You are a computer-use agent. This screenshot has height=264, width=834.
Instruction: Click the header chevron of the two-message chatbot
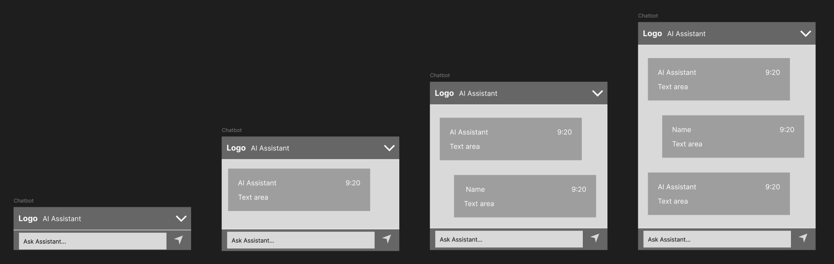click(x=597, y=93)
